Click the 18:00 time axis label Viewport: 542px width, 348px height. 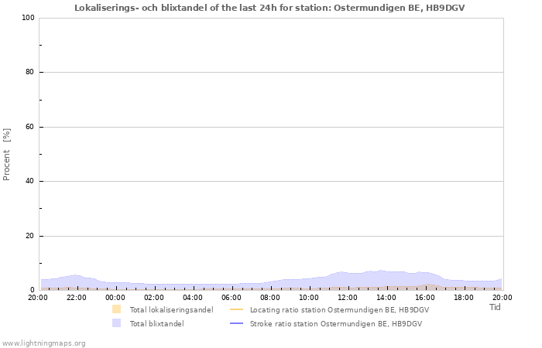[464, 297]
